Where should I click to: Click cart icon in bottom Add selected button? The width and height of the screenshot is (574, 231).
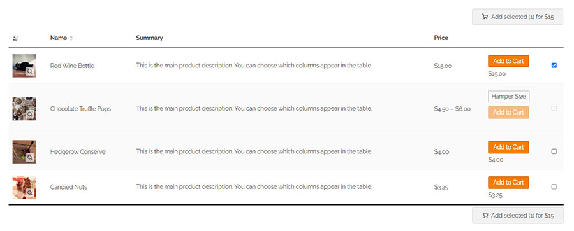tap(485, 216)
